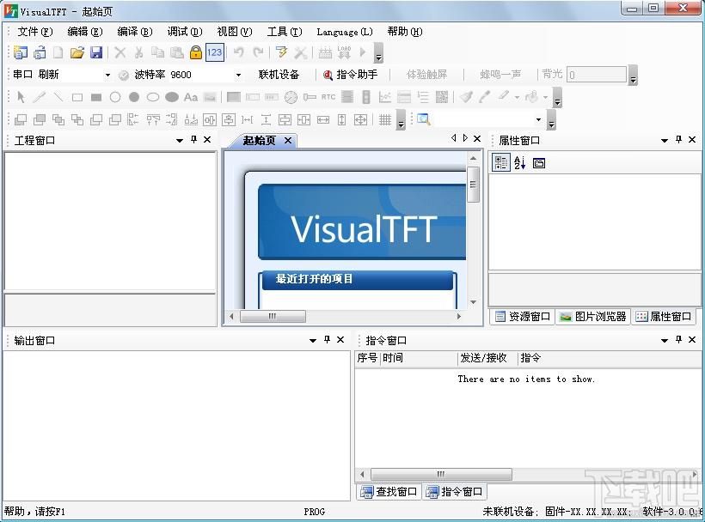Select the filled rectangle drawing tool
The image size is (705, 522).
tap(96, 97)
